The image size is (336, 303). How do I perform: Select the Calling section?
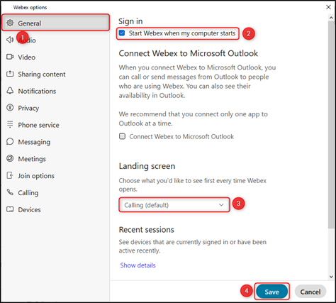(56, 193)
